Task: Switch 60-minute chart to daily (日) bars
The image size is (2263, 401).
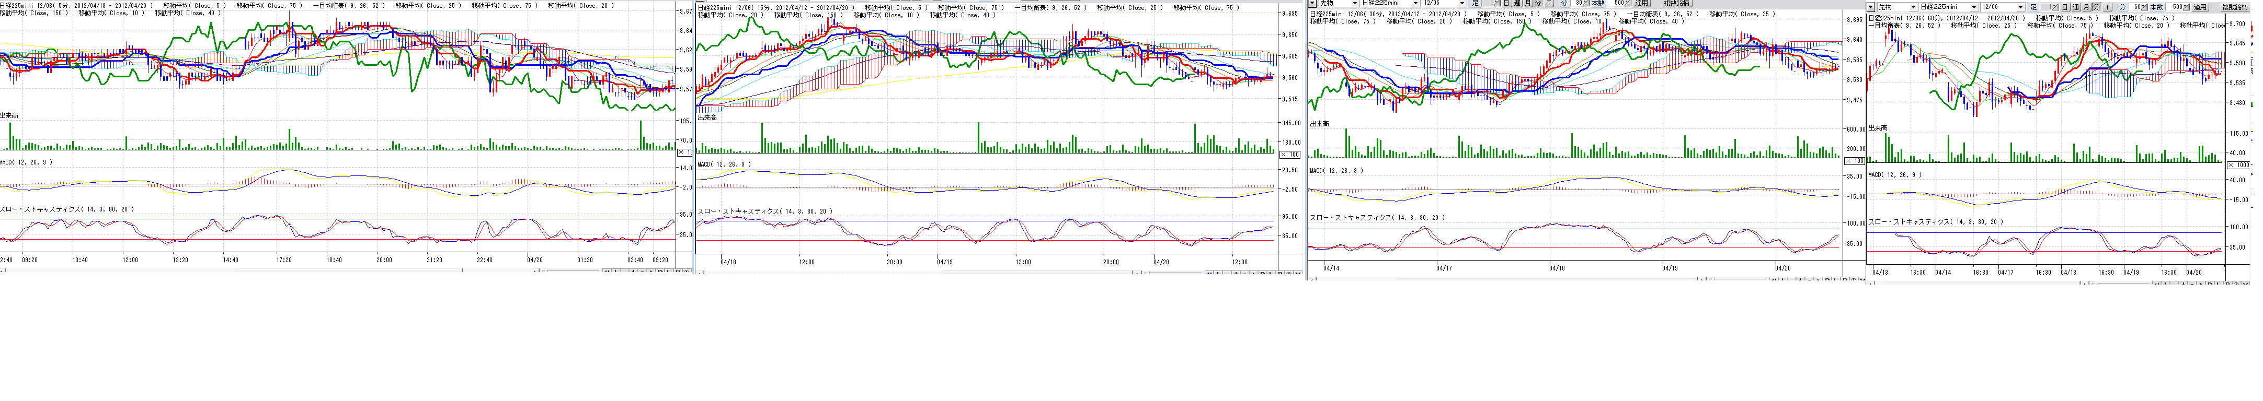Action: pos(2065,7)
